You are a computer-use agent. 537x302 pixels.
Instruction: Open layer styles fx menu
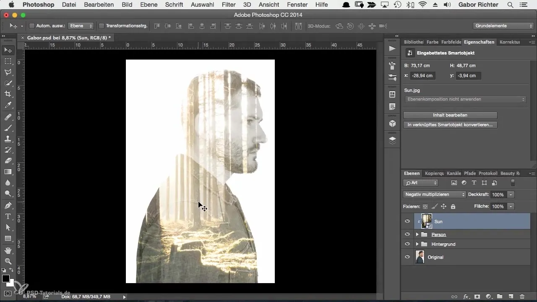pyautogui.click(x=466, y=297)
